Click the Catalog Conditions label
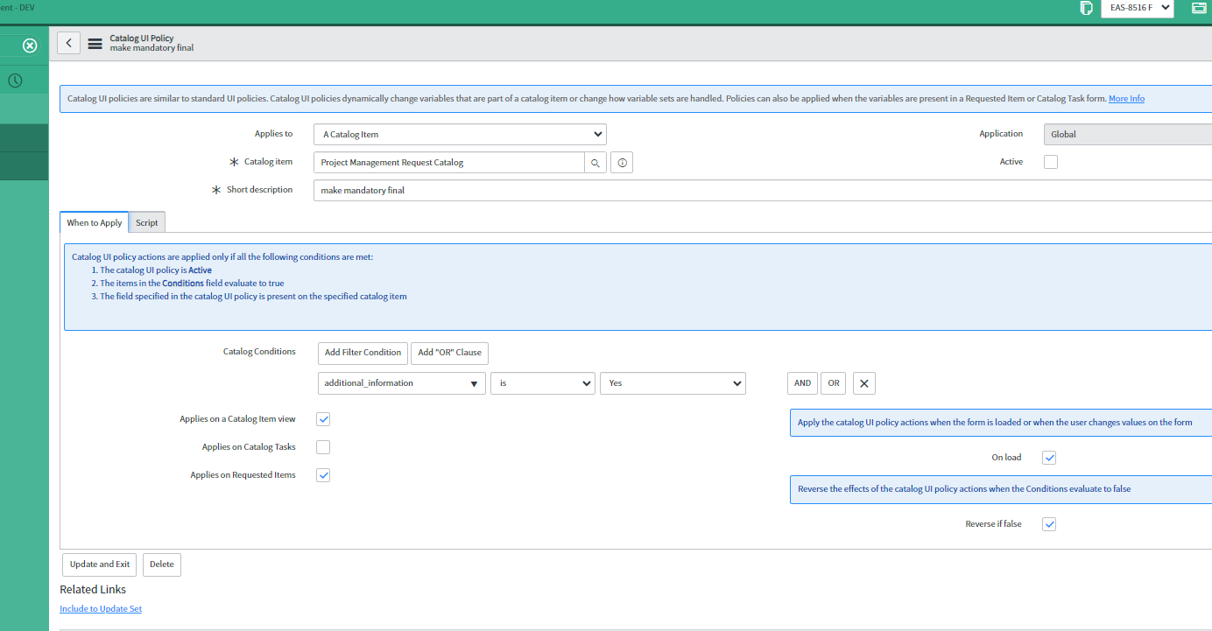 pos(259,352)
